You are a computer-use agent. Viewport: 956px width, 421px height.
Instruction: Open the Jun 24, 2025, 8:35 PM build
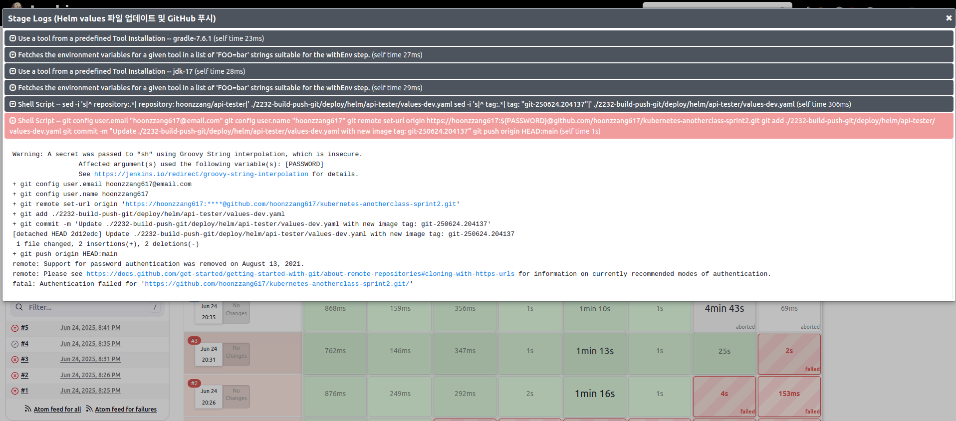[90, 344]
